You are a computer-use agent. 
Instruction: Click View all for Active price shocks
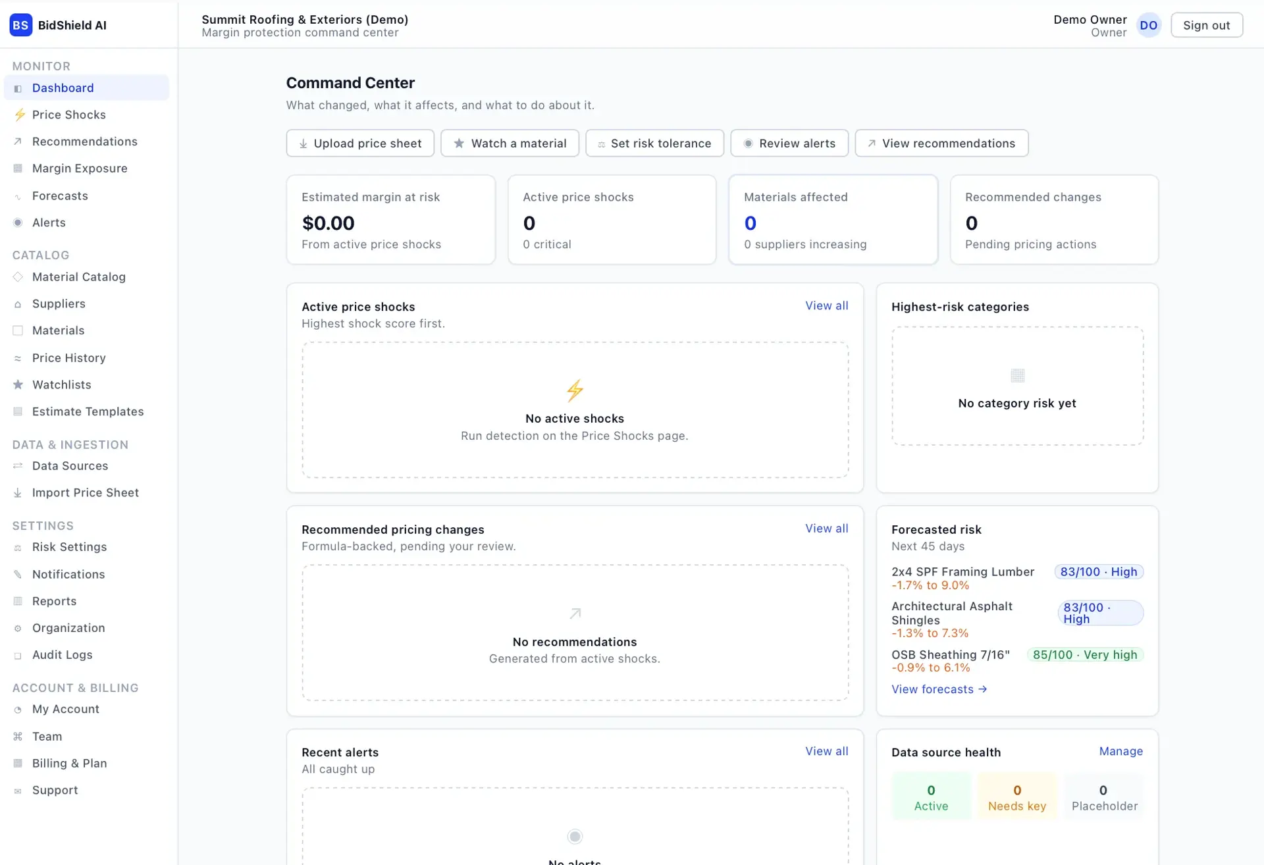827,305
